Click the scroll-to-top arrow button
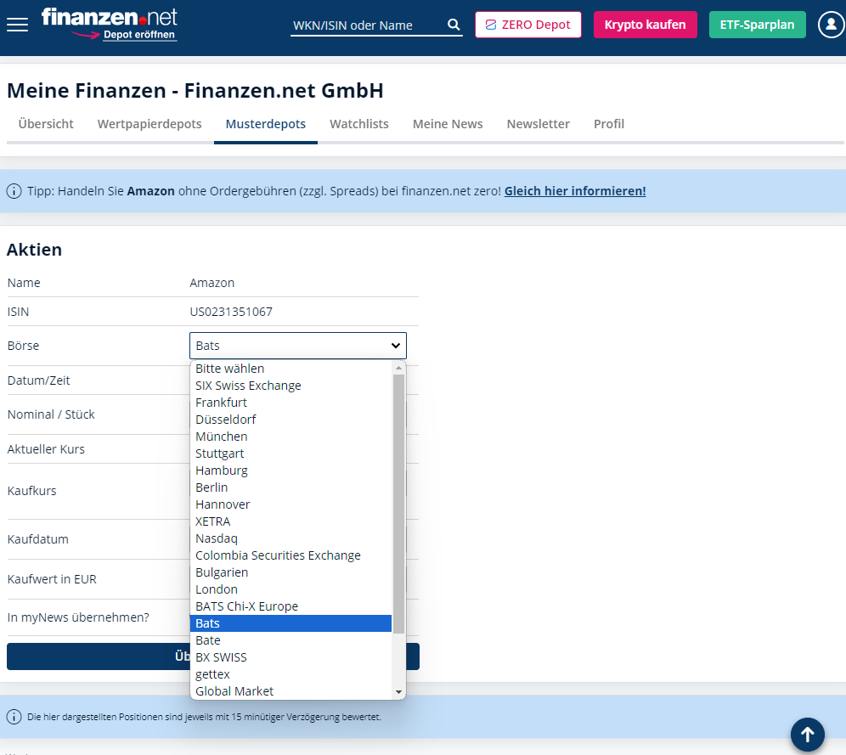The image size is (846, 755). (807, 734)
